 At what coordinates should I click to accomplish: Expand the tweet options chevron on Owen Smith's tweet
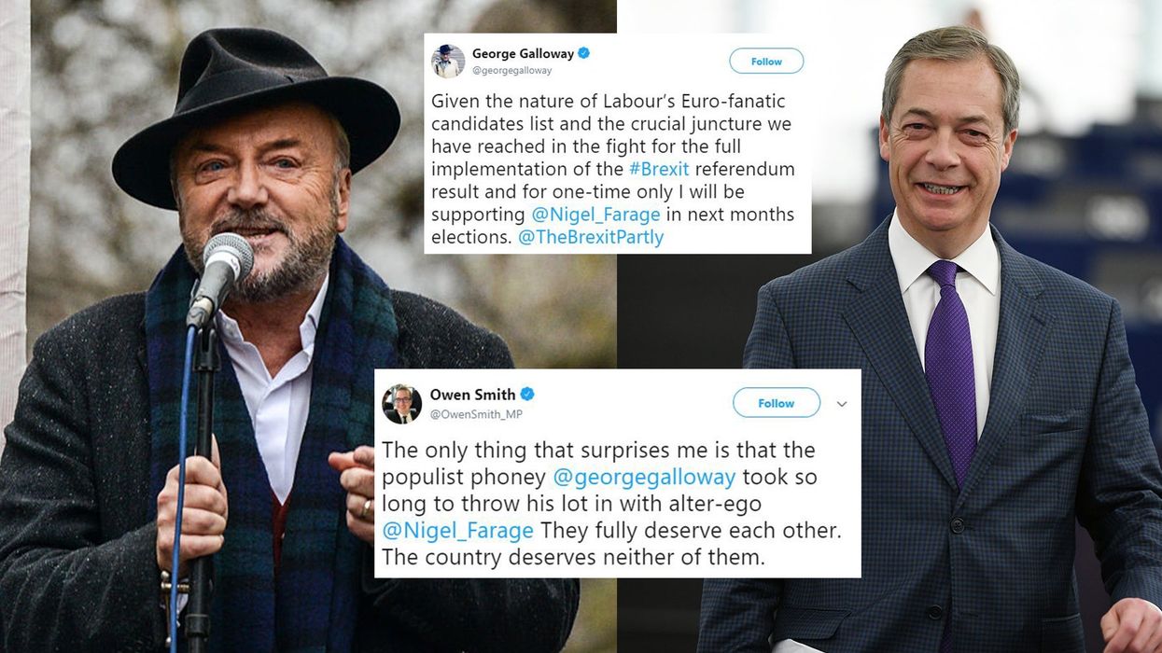841,403
